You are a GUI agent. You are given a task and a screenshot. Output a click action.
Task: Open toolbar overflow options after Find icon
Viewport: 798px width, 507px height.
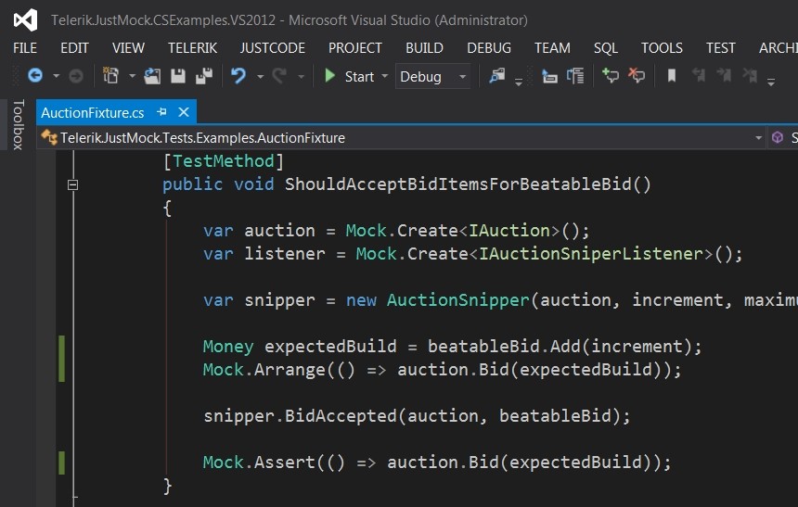(x=519, y=81)
